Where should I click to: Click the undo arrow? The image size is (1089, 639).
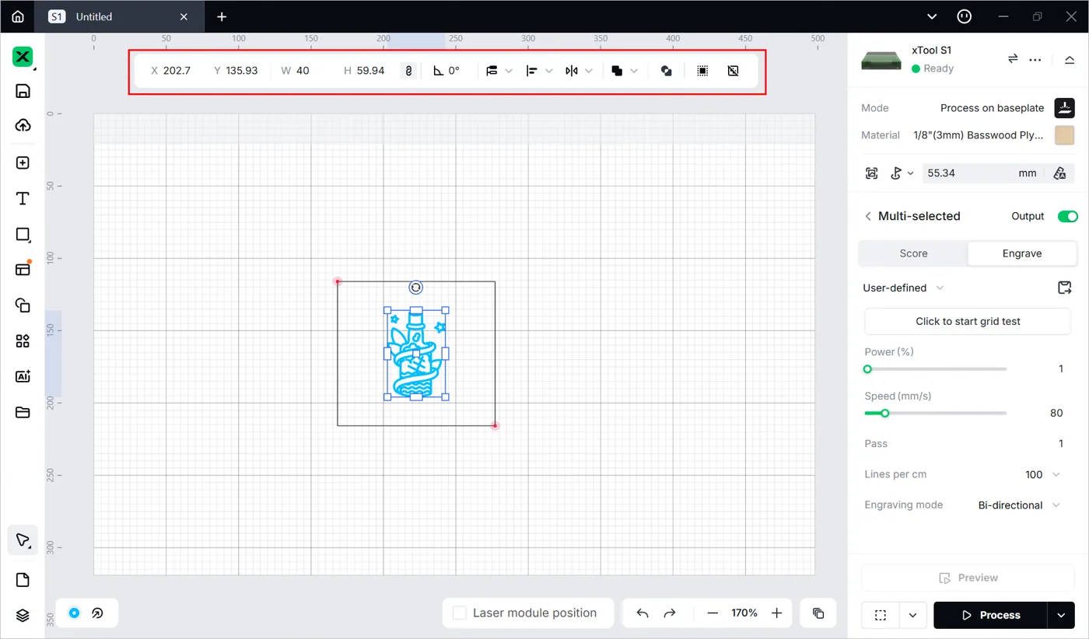[x=643, y=613]
